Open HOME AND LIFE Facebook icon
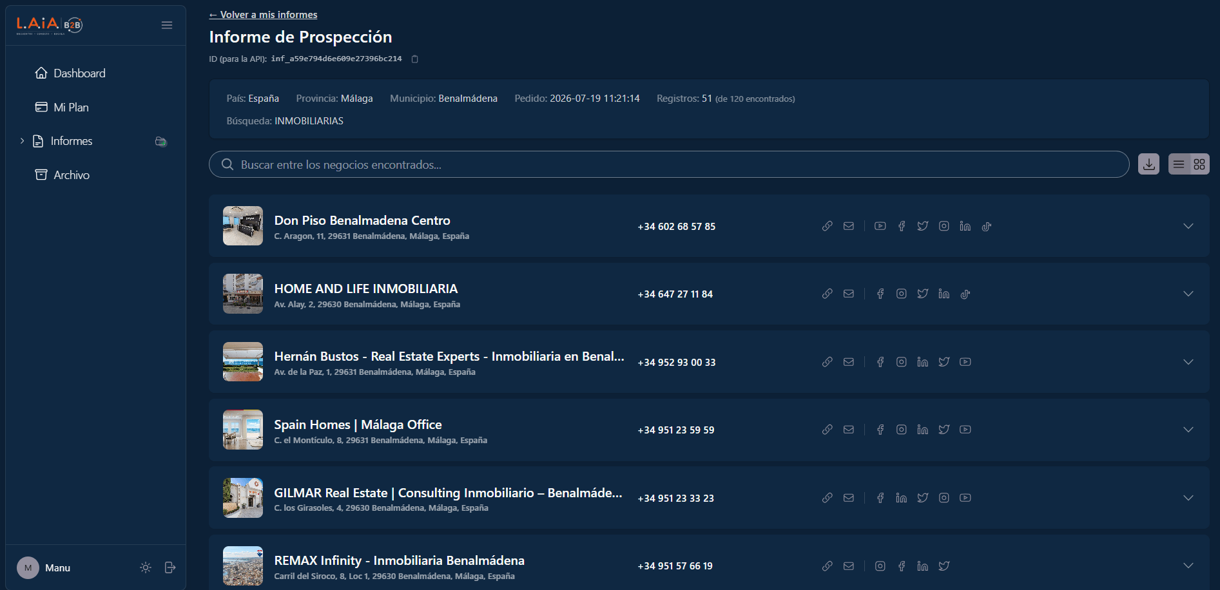 880,294
